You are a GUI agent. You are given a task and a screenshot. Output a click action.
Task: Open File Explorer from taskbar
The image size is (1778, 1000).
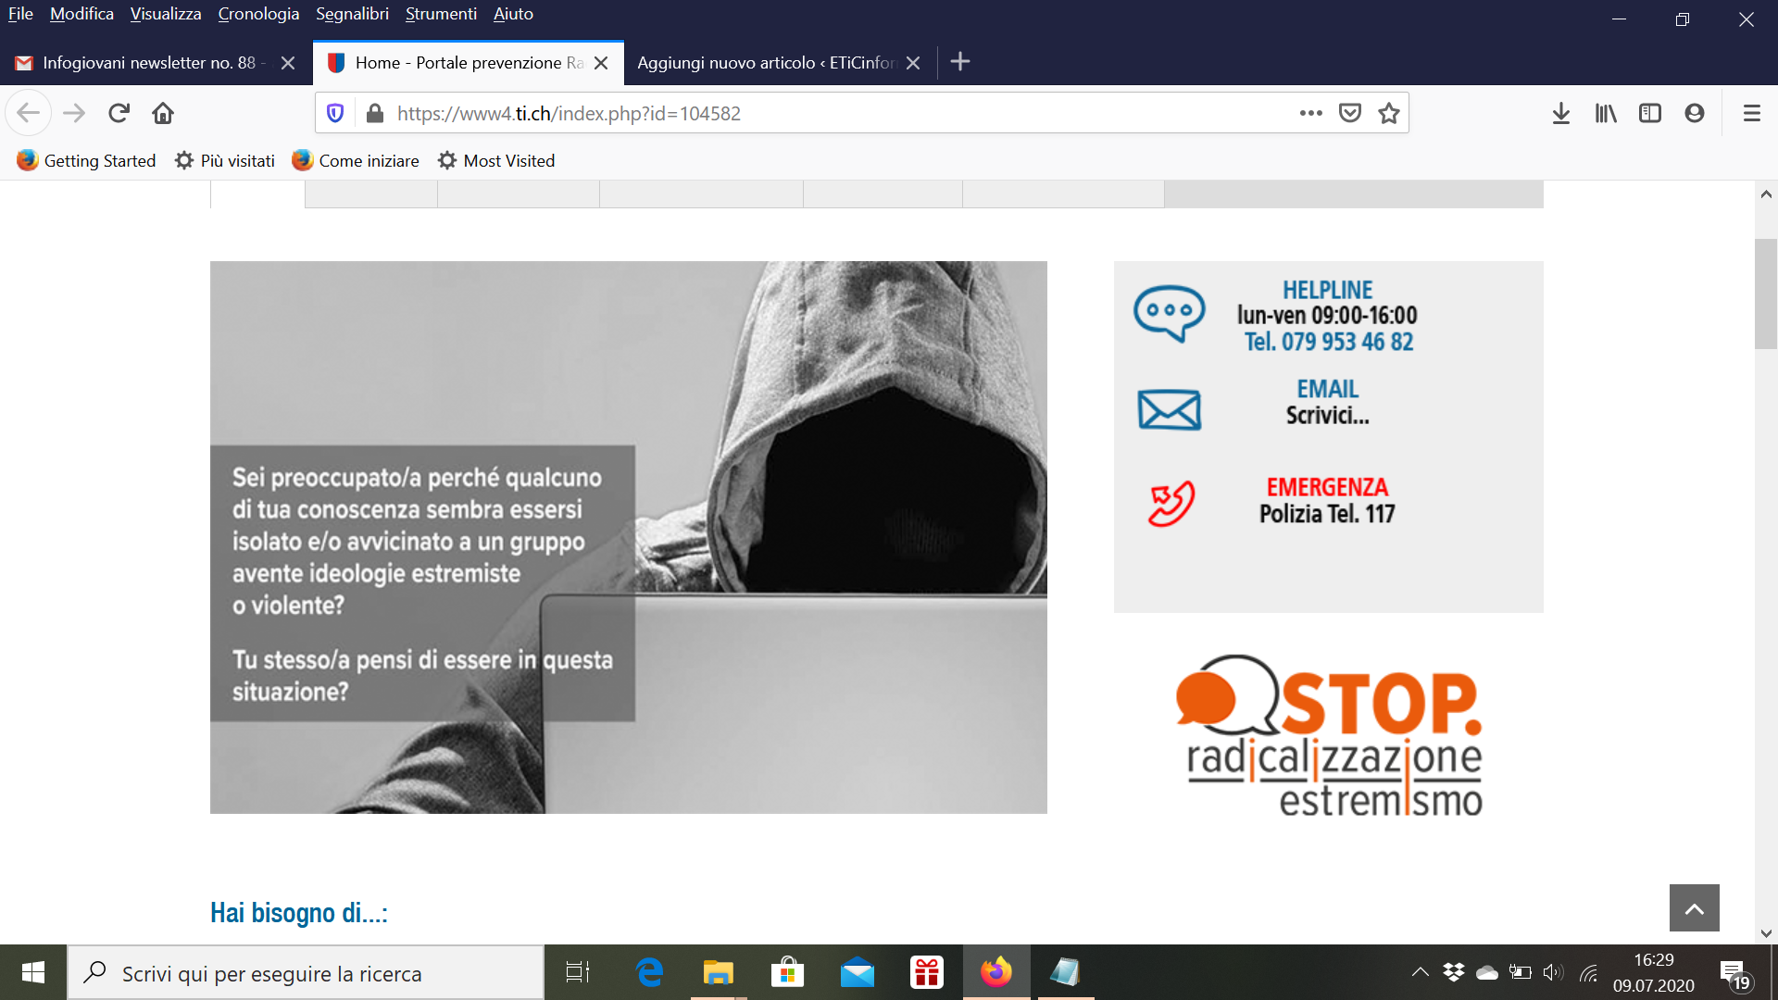pyautogui.click(x=719, y=972)
